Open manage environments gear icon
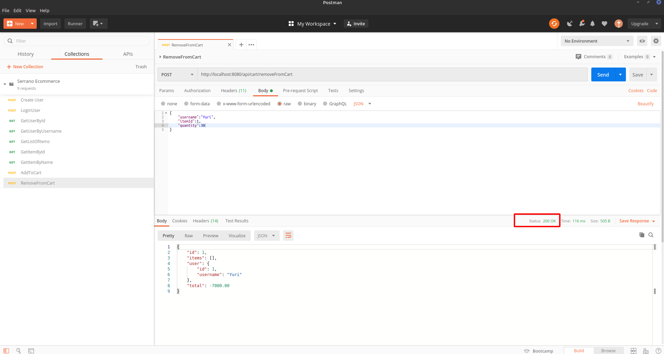Screen dimensions: 664x354 point(656,41)
